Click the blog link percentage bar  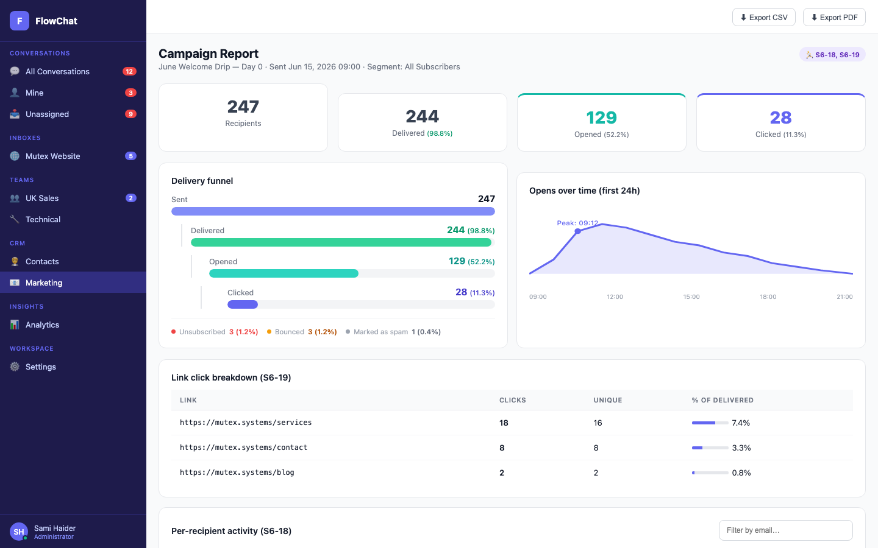coord(710,472)
